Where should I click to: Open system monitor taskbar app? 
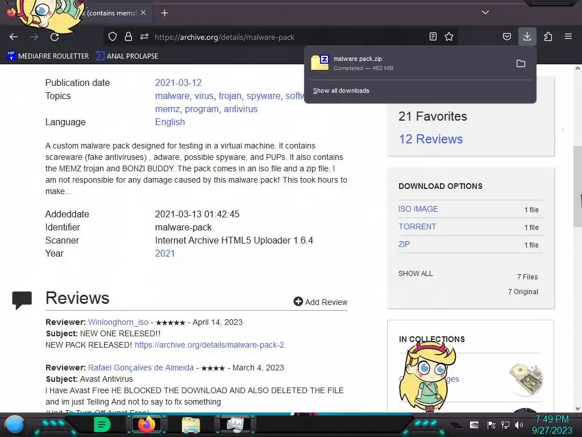pyautogui.click(x=235, y=424)
